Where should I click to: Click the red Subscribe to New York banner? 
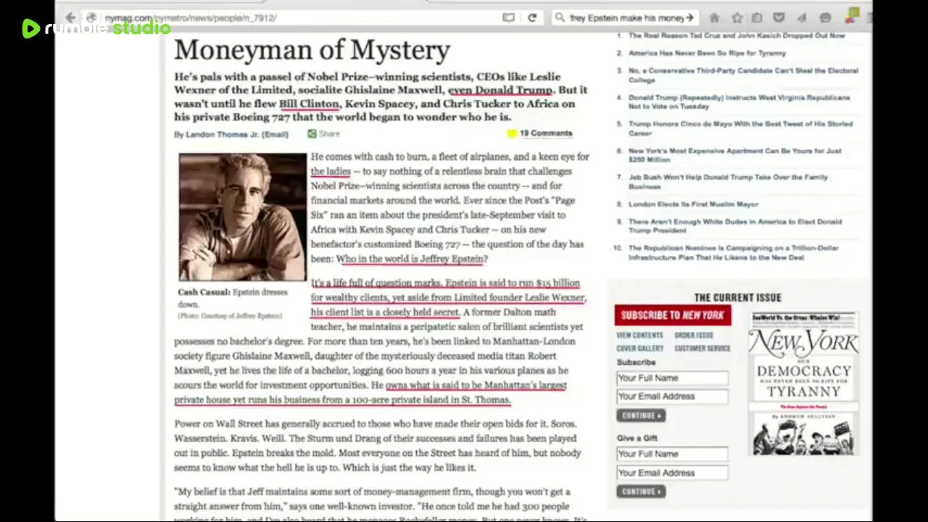673,315
